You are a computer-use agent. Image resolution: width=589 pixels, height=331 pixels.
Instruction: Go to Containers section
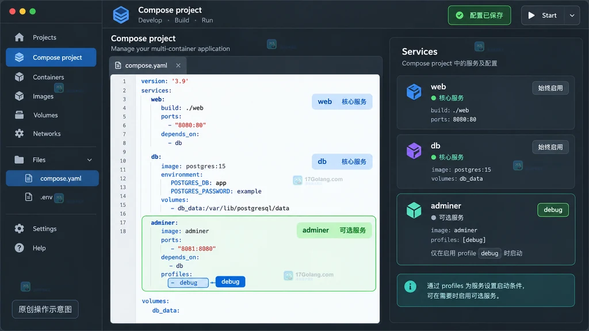(51, 77)
